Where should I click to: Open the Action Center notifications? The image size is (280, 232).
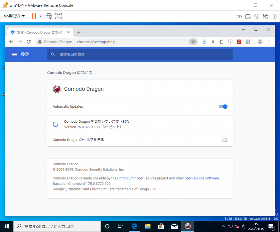[x=271, y=227]
